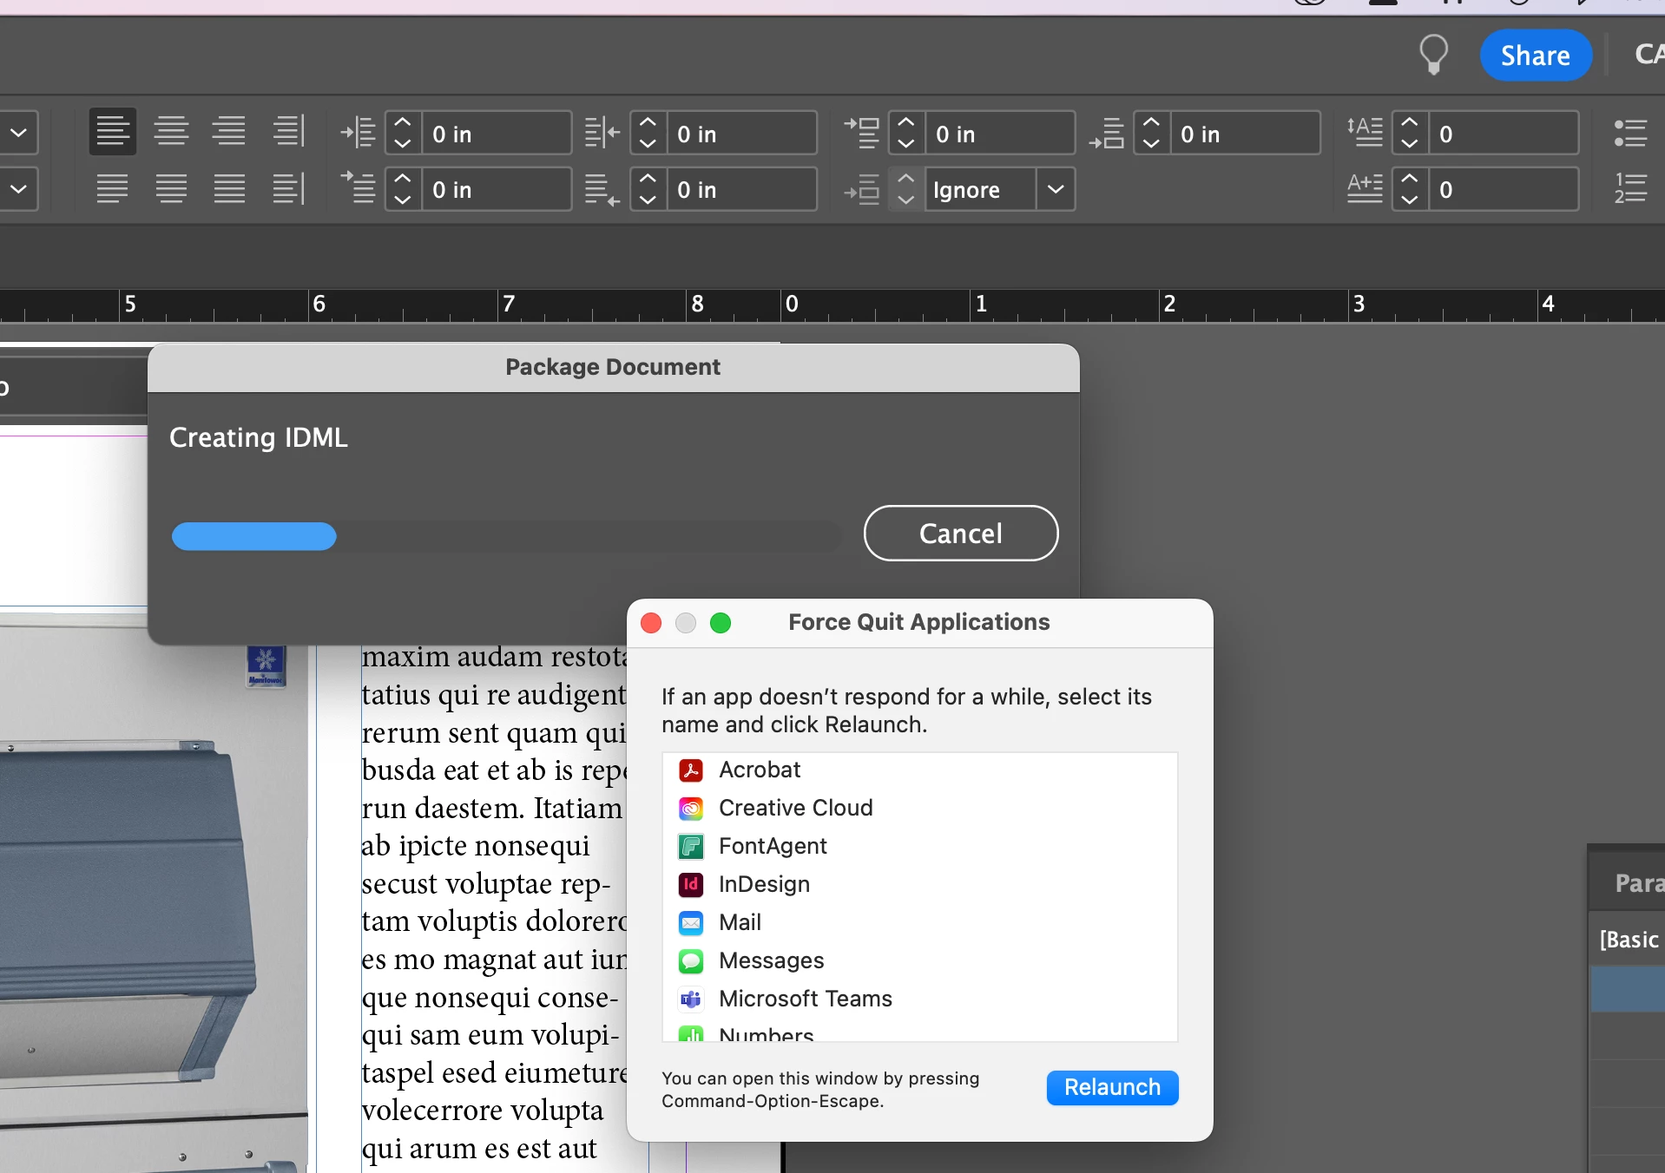Click the Microsoft Teams app icon
The height and width of the screenshot is (1173, 1665).
click(x=691, y=999)
